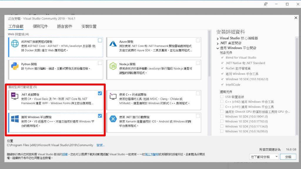301x169 pixels.
Task: Enable C++ (v142) Universal Windows Platform tools
Action: pyautogui.click(x=222, y=102)
